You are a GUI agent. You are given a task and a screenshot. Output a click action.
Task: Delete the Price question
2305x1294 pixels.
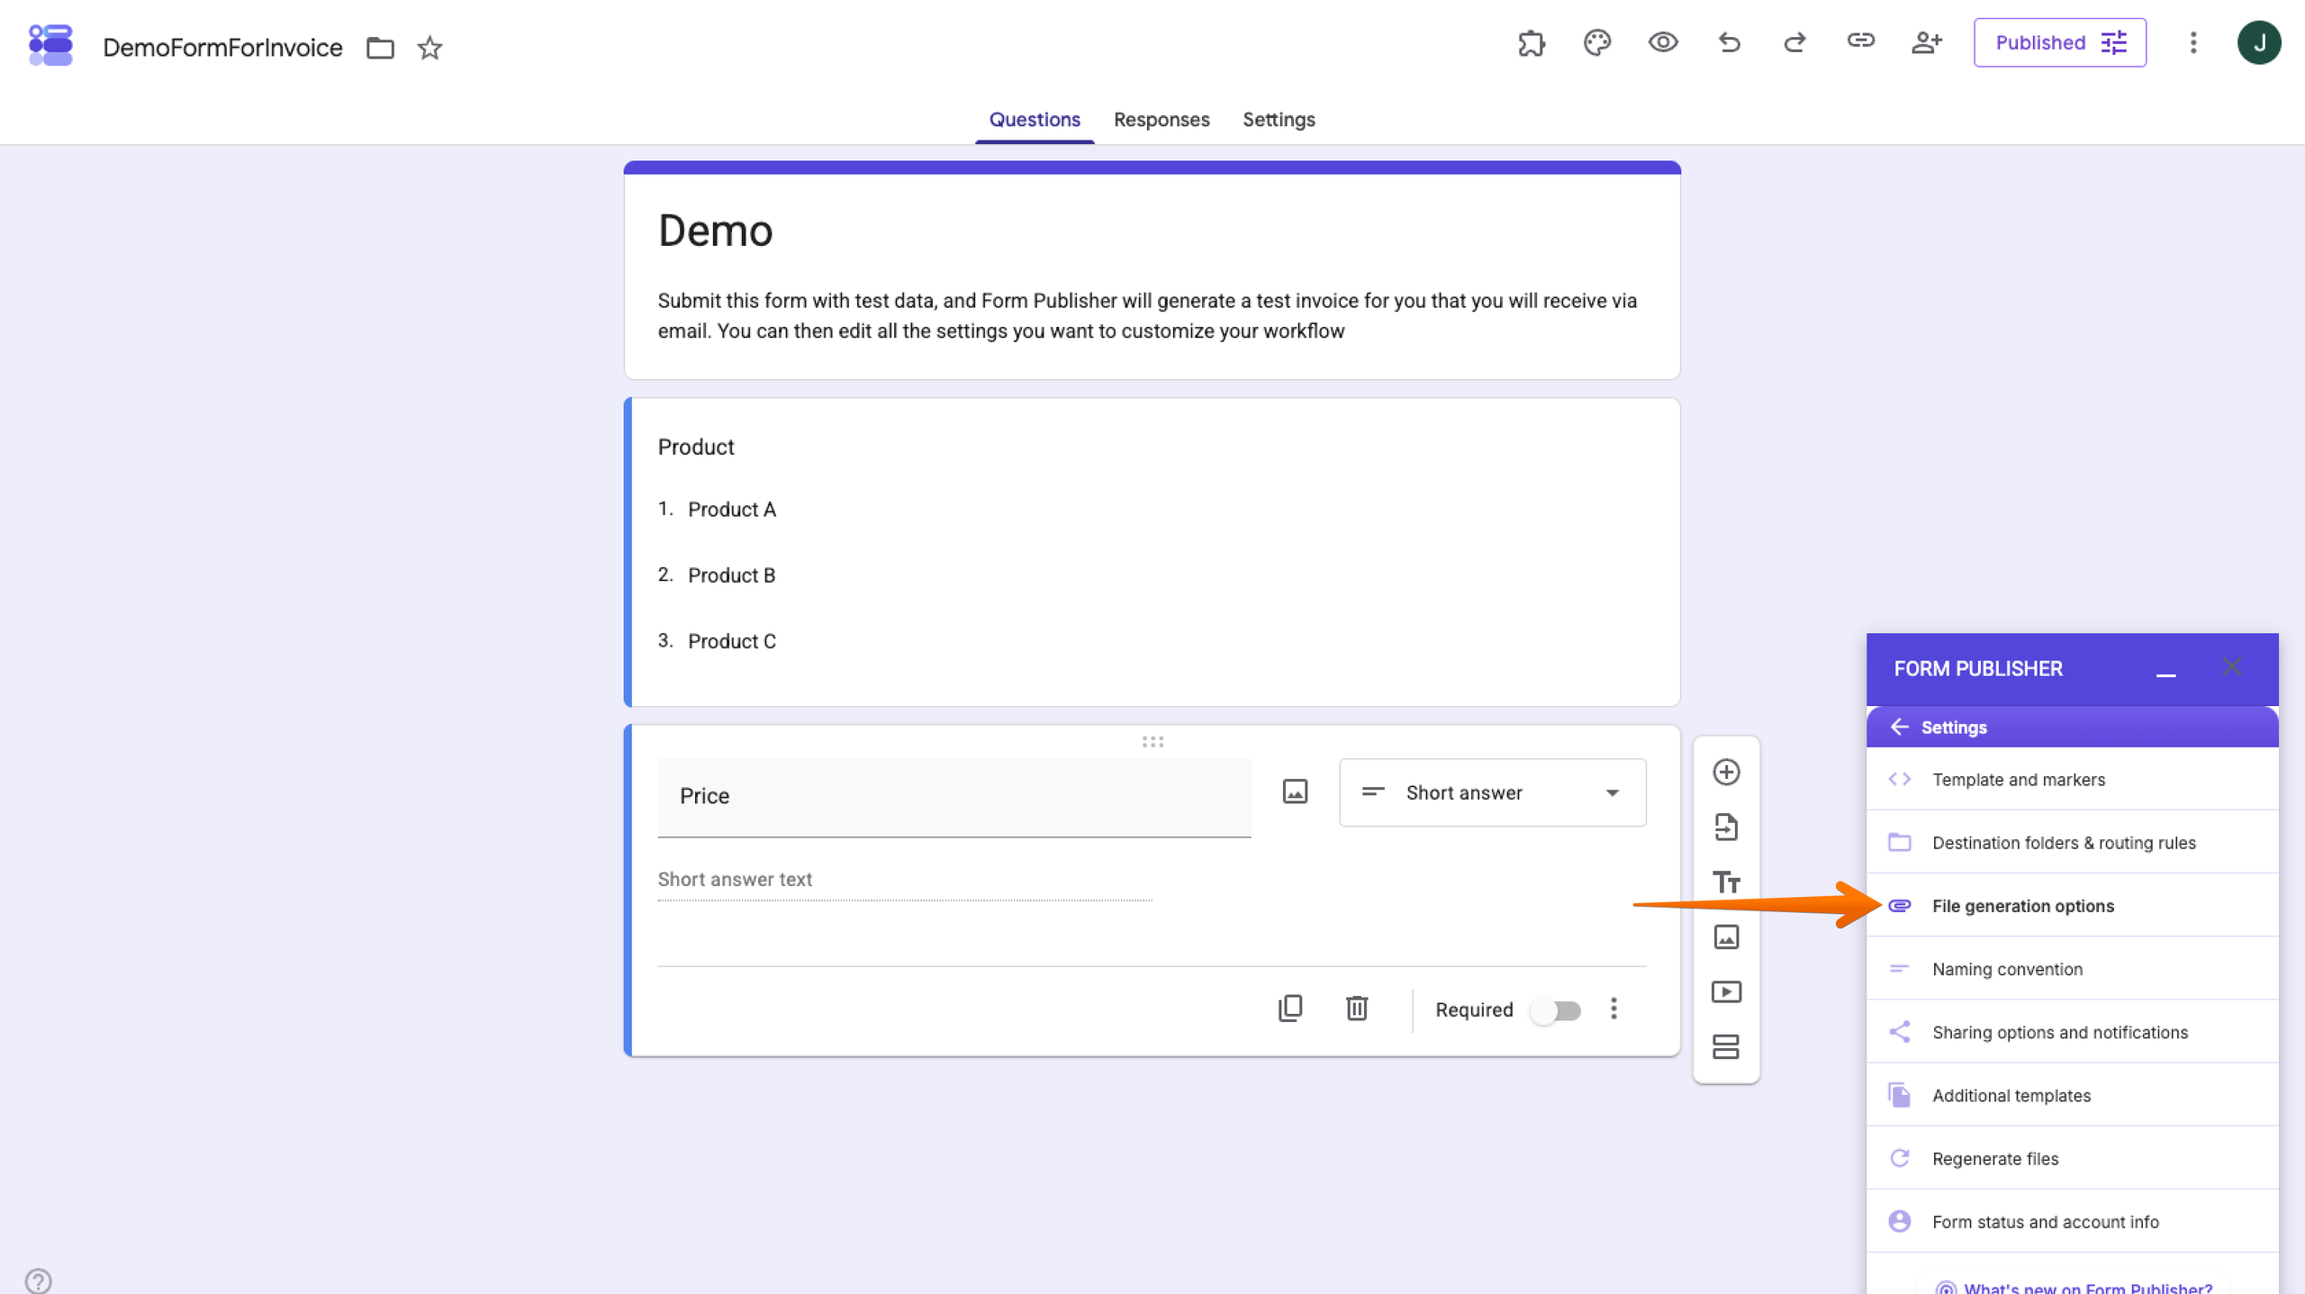pos(1357,1008)
